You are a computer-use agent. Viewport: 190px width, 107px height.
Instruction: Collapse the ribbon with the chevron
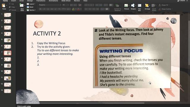[x=187, y=1]
